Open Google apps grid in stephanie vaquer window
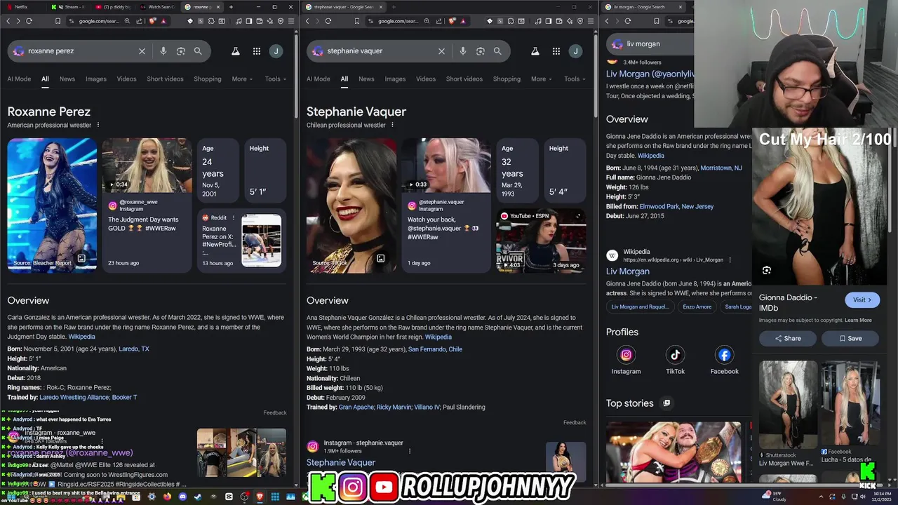Viewport: 898px width, 505px height. pos(556,51)
